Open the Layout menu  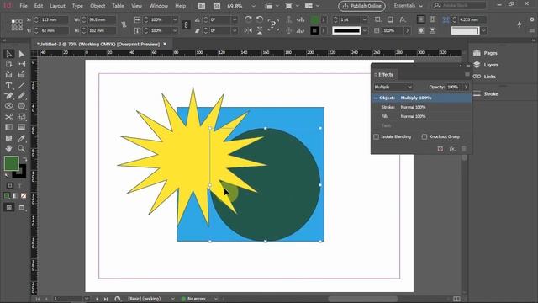point(57,6)
